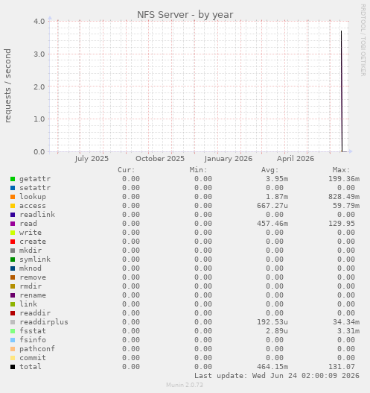The height and width of the screenshot is (393, 370).
Task: Click fsstat max value 3.31m
Action: click(348, 331)
